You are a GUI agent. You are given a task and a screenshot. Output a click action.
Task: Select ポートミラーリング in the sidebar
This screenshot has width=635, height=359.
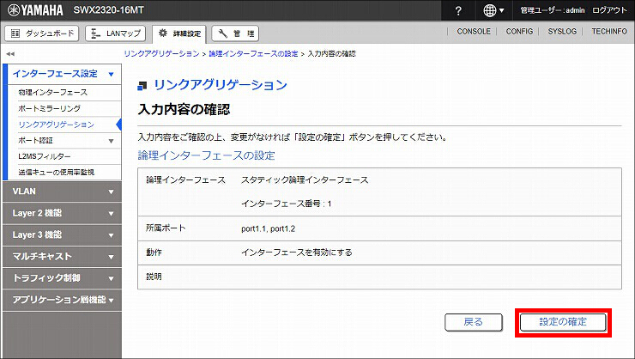pyautogui.click(x=49, y=108)
